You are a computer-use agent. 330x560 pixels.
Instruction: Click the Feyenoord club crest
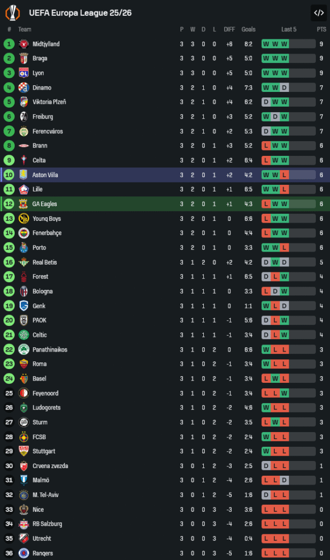coord(23,393)
